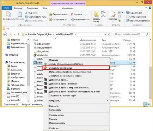
Task: Click the Back navigation arrow
Action: tap(5, 35)
